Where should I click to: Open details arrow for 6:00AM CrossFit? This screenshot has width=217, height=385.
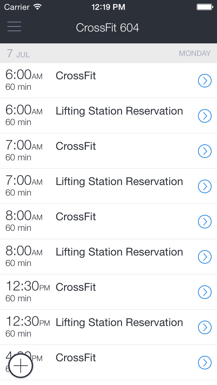coord(204,81)
